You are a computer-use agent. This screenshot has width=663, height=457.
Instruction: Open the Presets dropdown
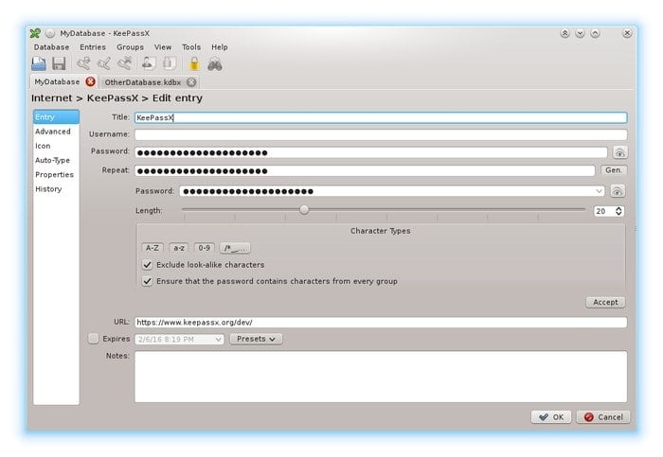tap(256, 339)
